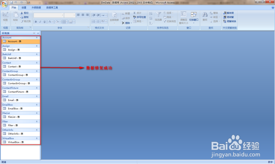The width and height of the screenshot is (275, 164).
Task: Toggle align text right
Action: point(87,15)
